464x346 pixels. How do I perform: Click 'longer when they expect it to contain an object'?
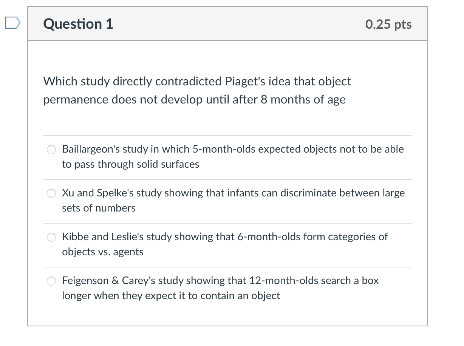point(171,296)
